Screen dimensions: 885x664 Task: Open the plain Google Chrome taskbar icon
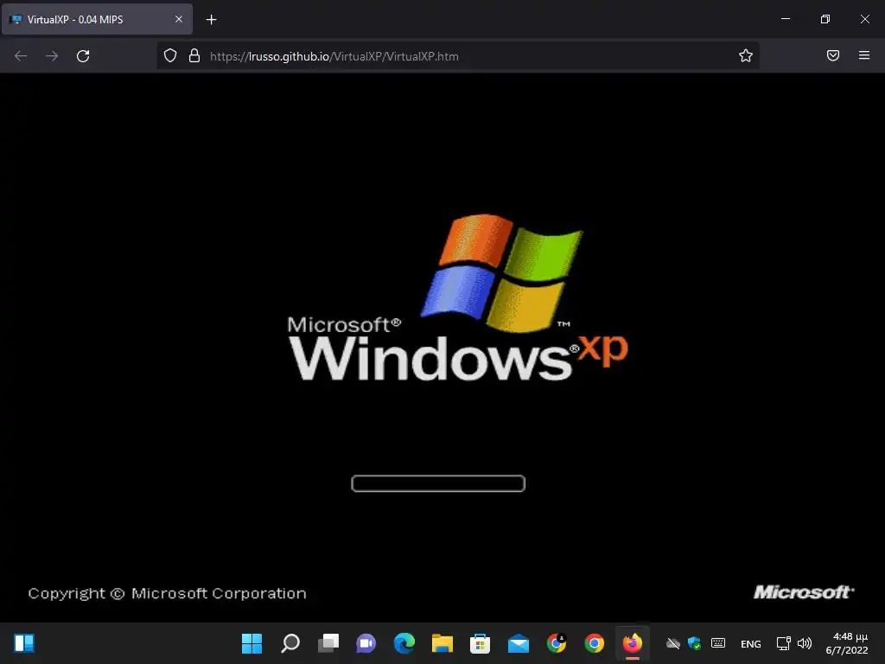[595, 643]
